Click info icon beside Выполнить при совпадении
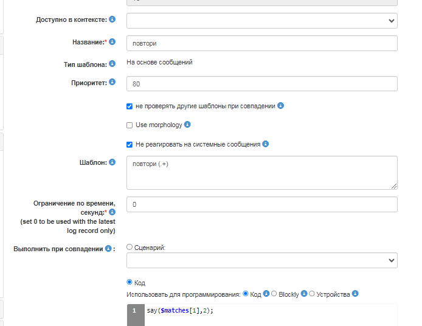 point(108,249)
